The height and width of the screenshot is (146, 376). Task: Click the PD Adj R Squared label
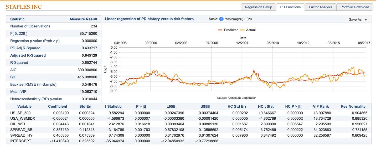click(x=25, y=48)
